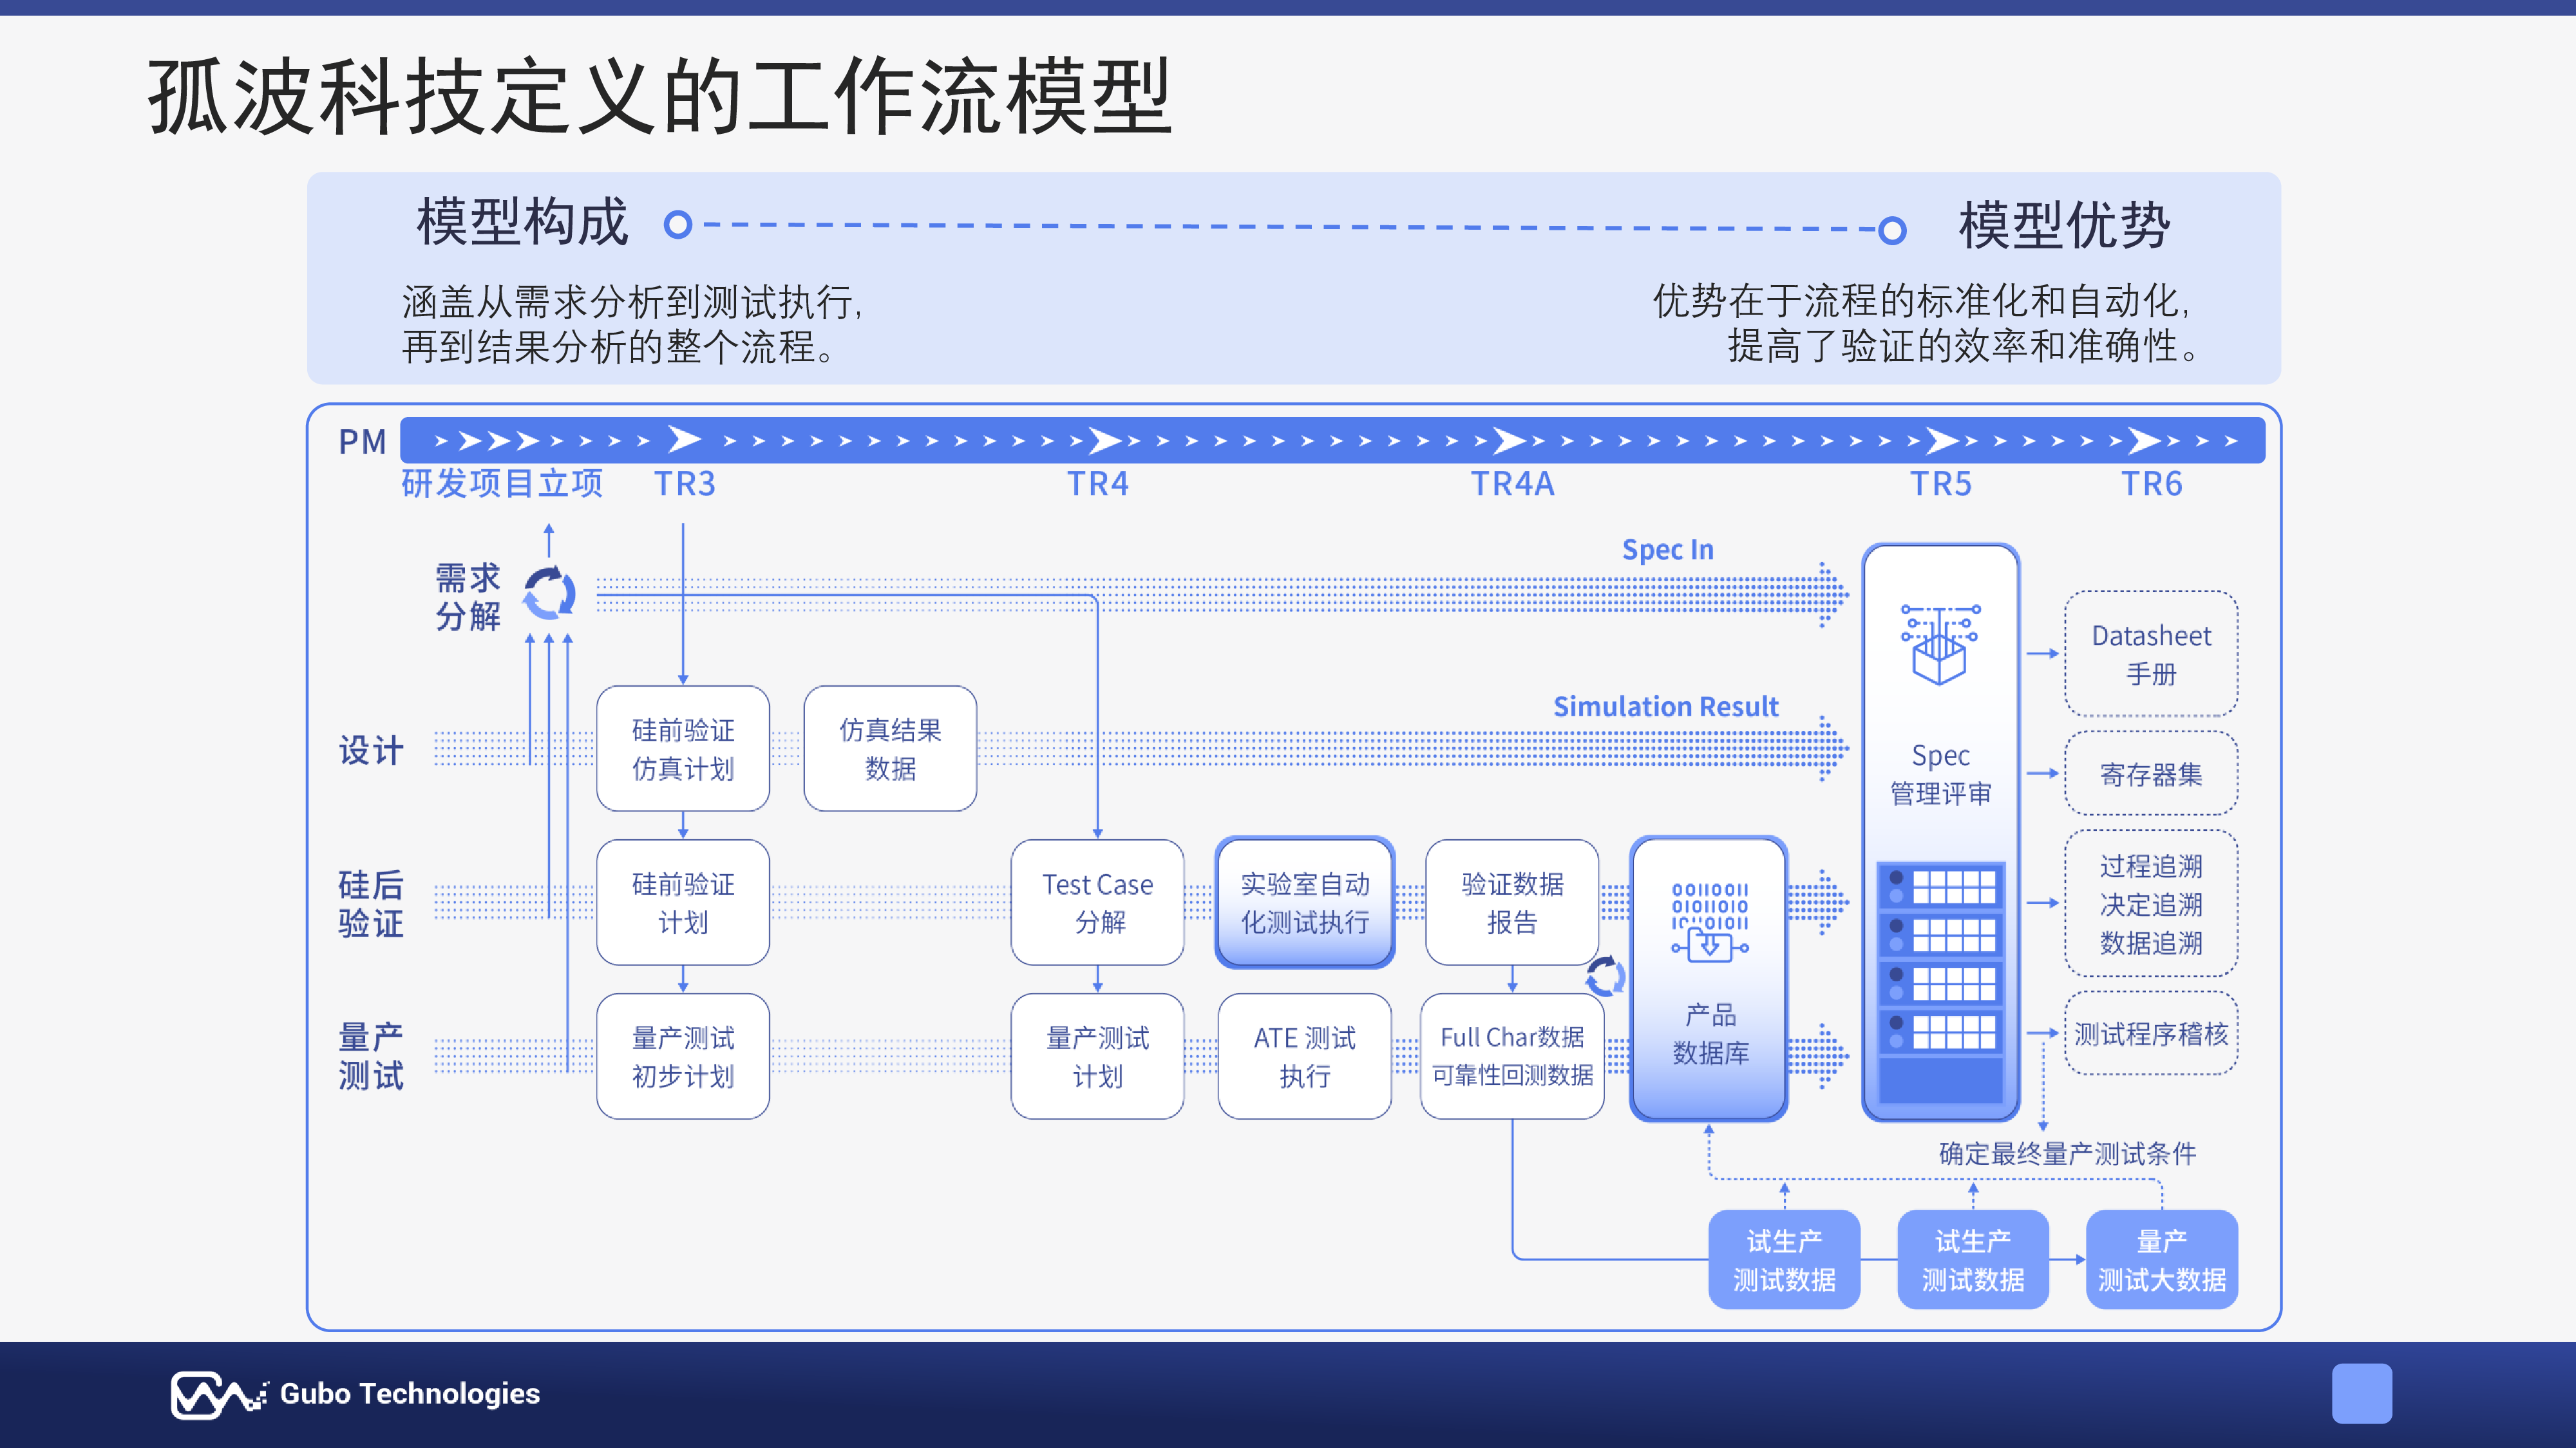Click the PM label on timeline
This screenshot has height=1448, width=2576.
coord(362,441)
